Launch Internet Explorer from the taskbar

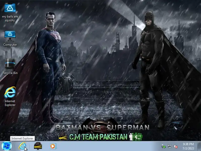22,146
